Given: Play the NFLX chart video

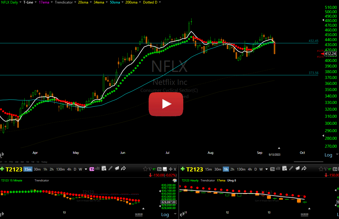Looking at the screenshot, I should click(x=166, y=104).
